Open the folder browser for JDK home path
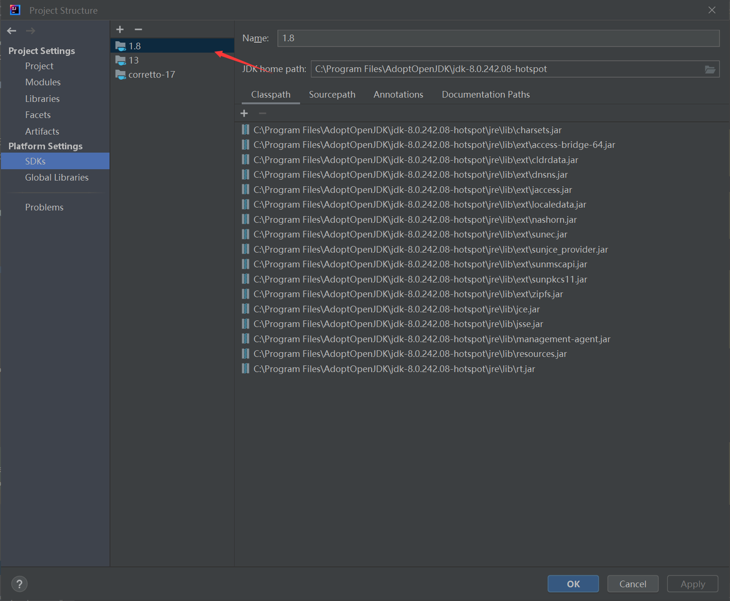 [710, 68]
